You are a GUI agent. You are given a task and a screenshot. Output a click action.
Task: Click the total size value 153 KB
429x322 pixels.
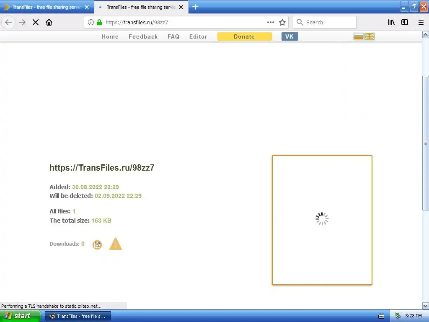(101, 221)
